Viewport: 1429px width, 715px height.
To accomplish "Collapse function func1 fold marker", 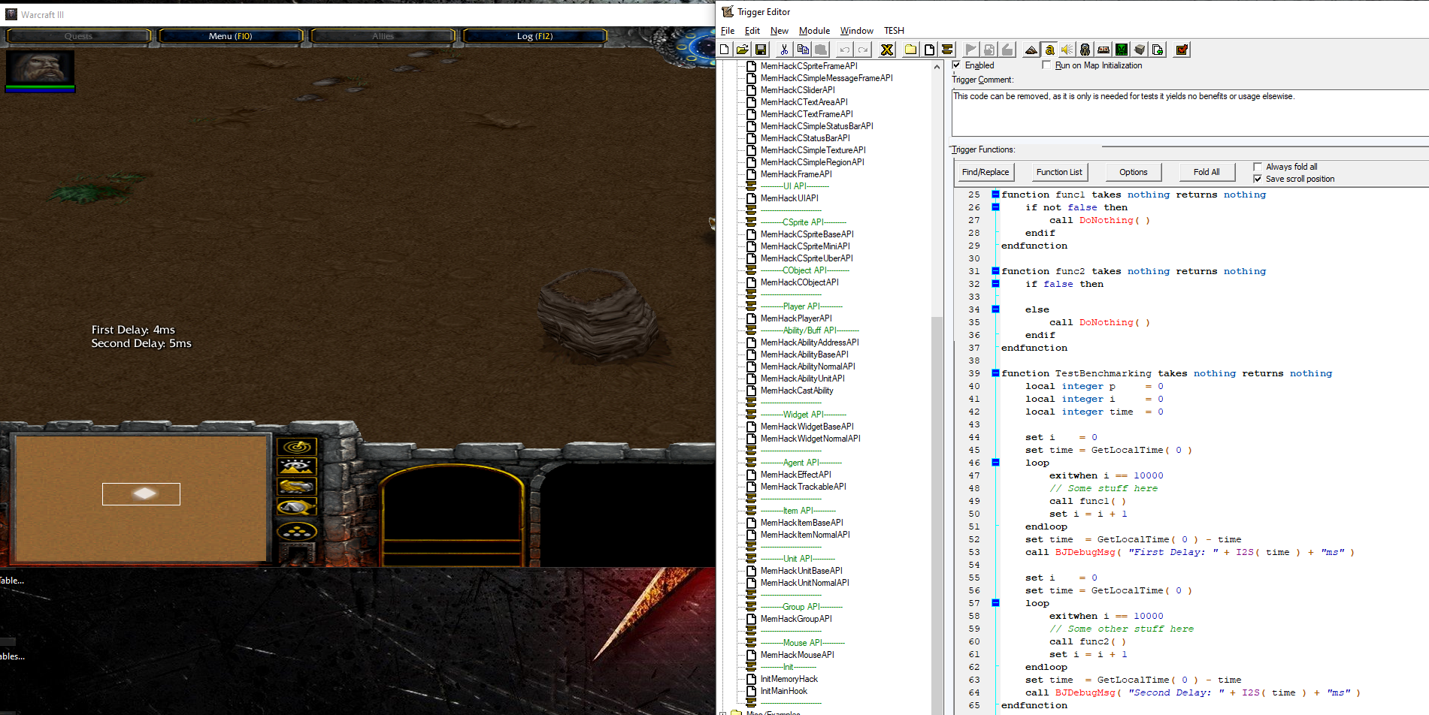I will 995,195.
